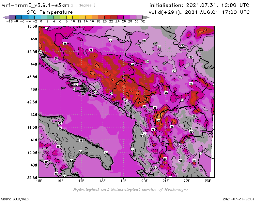Click the timestamp '2021-07-31-23:04'

coord(238,199)
